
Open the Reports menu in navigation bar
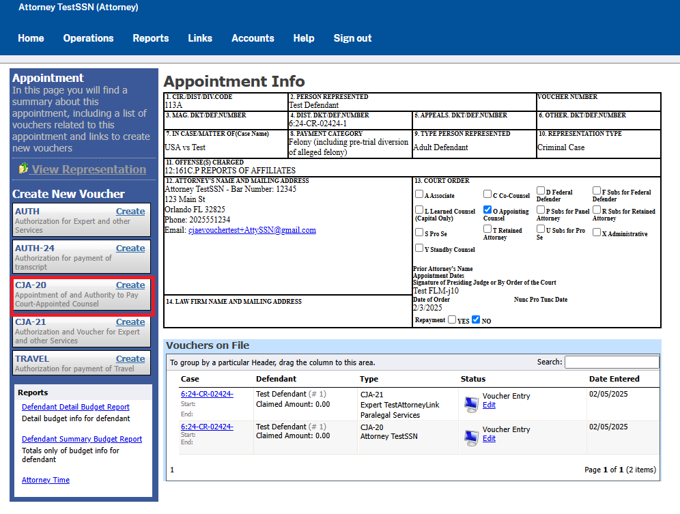(x=150, y=38)
